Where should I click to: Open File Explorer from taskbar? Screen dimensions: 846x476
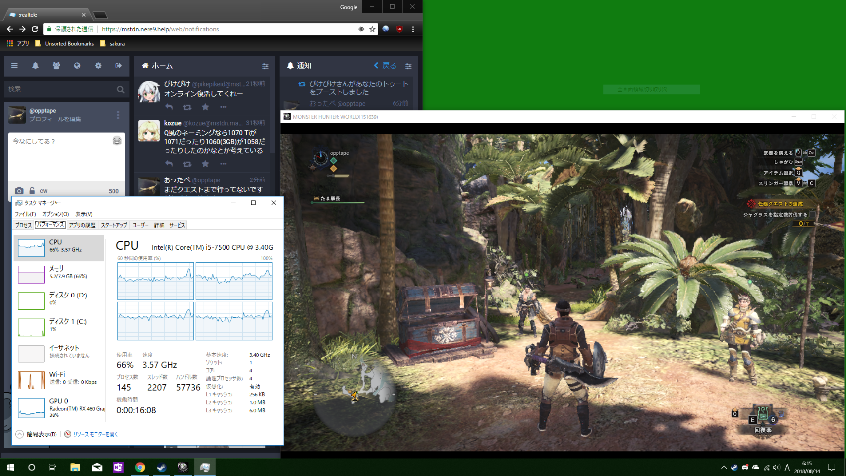75,467
